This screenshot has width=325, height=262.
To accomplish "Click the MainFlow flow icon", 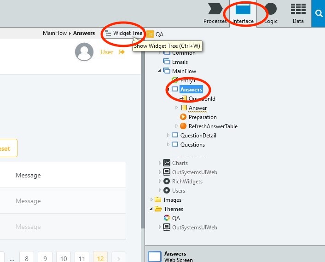I will pyautogui.click(x=167, y=71).
